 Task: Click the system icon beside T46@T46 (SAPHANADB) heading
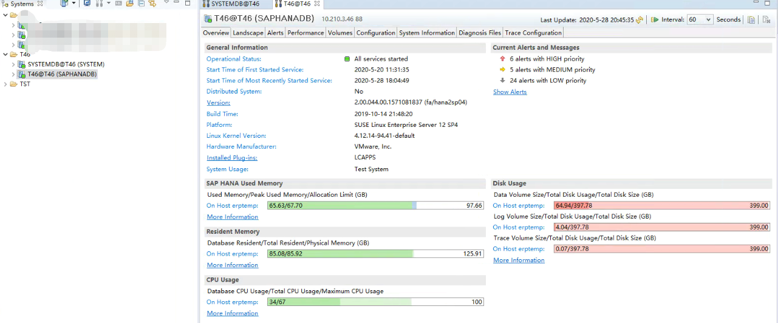coord(208,19)
